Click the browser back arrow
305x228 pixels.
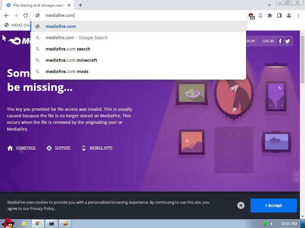click(7, 15)
